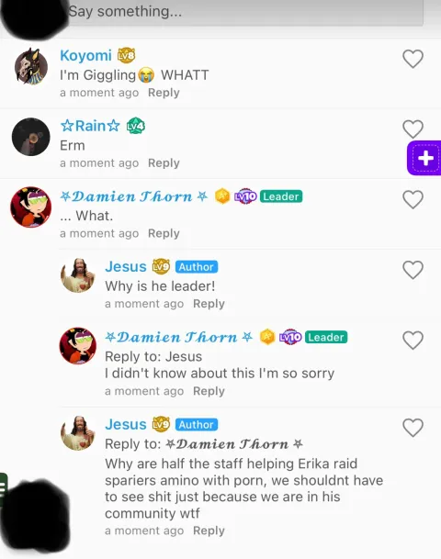The image size is (441, 559).
Task: Heart Damien Thorn's "so sorry" reply
Action: click(x=413, y=341)
